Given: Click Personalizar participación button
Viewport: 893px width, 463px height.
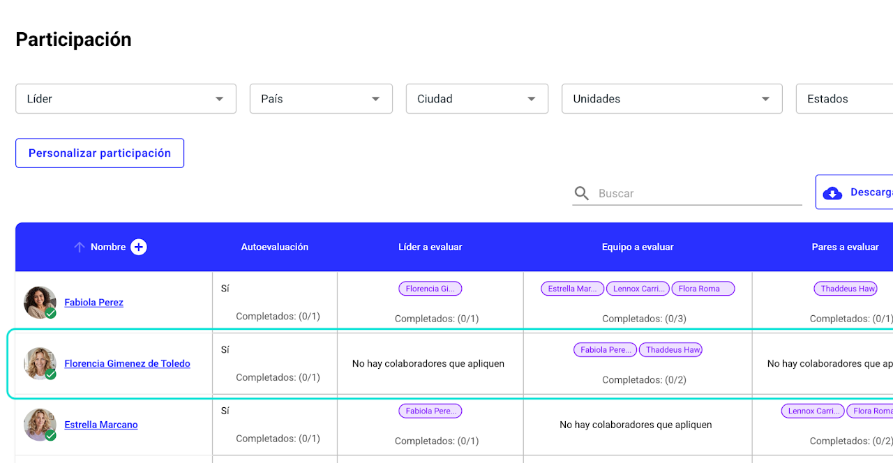Looking at the screenshot, I should pyautogui.click(x=100, y=153).
